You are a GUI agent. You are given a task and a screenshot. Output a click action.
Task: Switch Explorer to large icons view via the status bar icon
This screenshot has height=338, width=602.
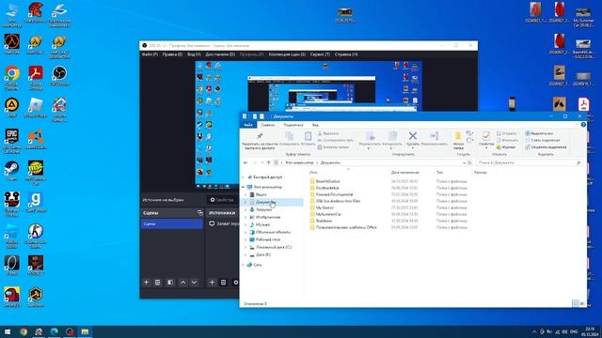[582, 303]
